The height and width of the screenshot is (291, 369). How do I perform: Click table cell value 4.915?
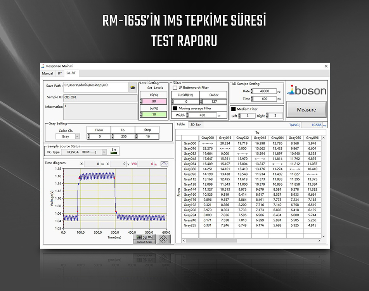(312, 226)
